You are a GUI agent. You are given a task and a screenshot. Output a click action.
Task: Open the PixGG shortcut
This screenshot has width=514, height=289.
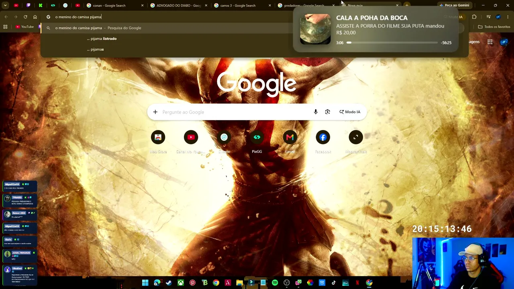click(257, 138)
